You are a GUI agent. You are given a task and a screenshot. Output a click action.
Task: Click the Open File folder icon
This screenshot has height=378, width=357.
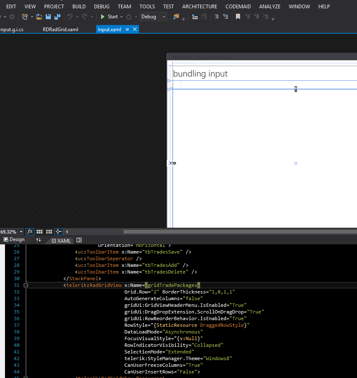[x=39, y=17]
